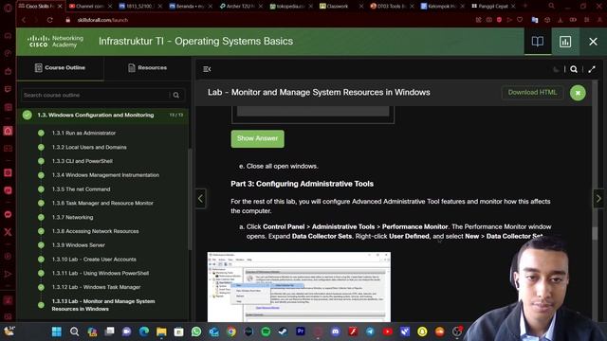Open Spotify from taskbar

tap(266, 332)
